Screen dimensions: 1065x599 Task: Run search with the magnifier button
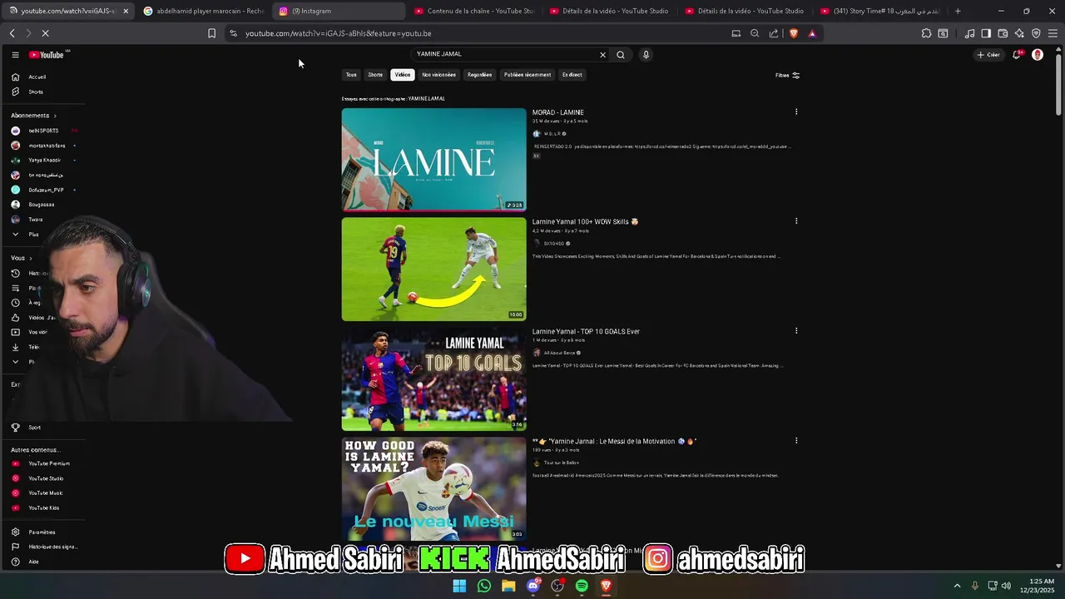point(621,55)
